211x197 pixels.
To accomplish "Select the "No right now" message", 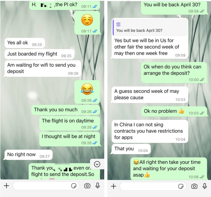I will 28,155.
